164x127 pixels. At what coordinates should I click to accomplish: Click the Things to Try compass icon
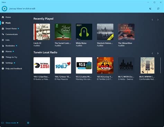click(x=3, y=57)
